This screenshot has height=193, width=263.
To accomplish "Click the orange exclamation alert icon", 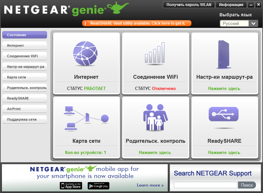I will (x=85, y=23).
